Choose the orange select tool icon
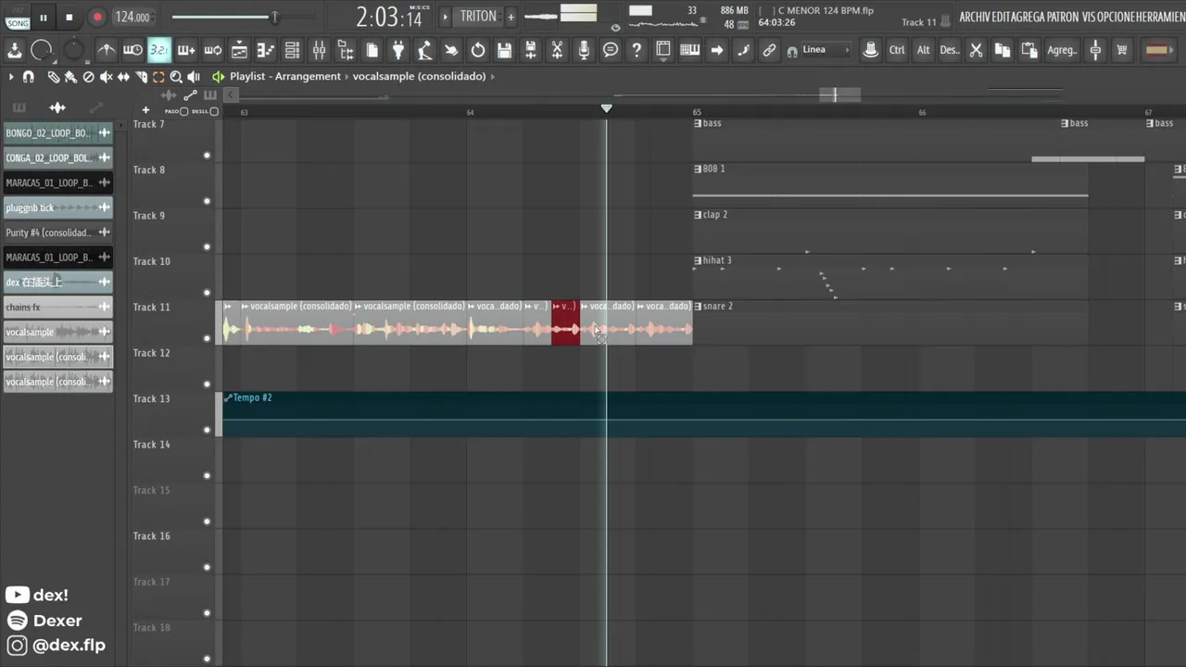Screen dimensions: 1186x667 pos(158,77)
